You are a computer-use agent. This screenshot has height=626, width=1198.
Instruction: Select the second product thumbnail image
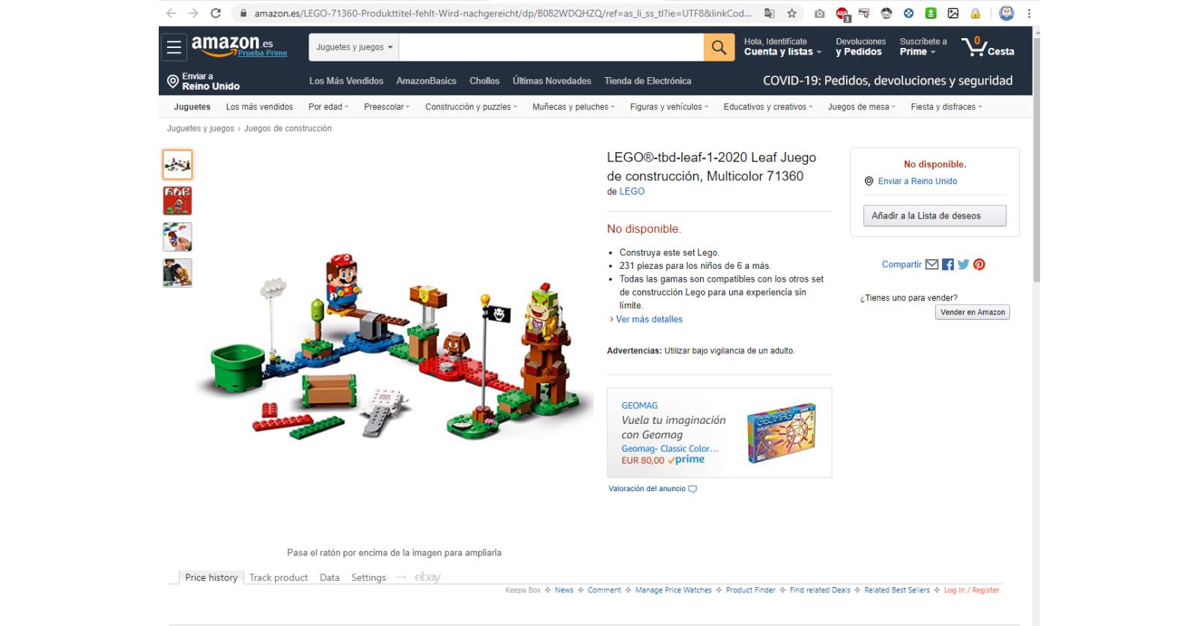177,201
